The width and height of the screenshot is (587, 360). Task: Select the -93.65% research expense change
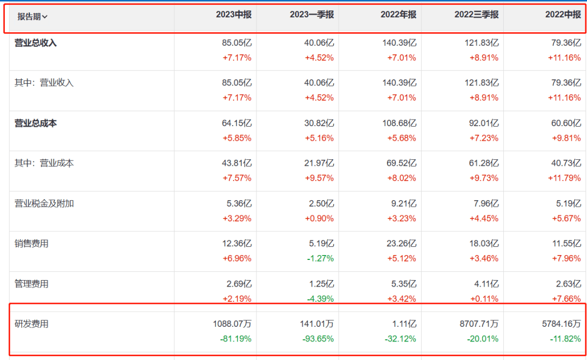(319, 339)
